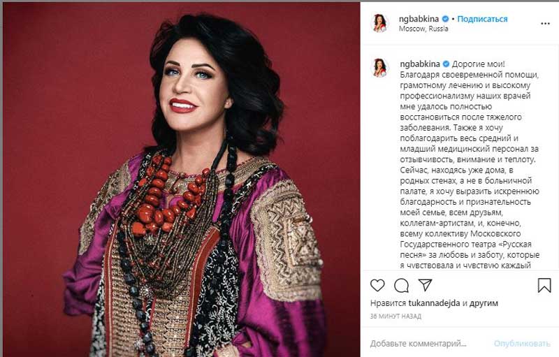Share post with paper plane icon
The height and width of the screenshot is (357, 559).
(x=425, y=285)
